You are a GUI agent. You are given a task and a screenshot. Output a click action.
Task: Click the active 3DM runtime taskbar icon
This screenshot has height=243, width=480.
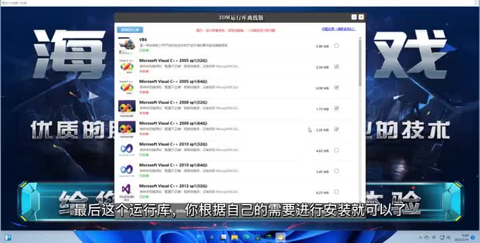point(280,237)
